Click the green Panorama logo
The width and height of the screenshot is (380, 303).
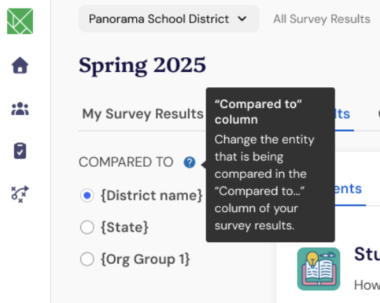[20, 22]
